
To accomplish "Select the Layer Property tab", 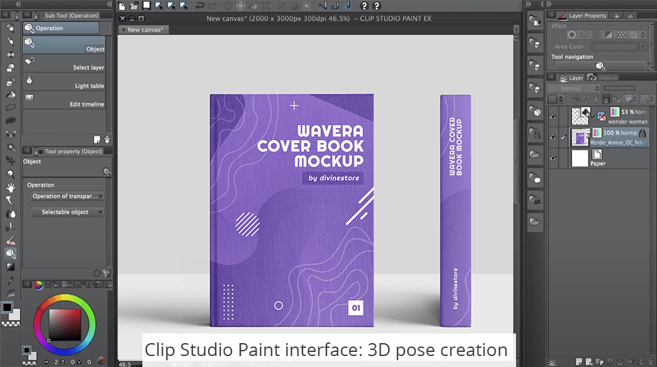I will (x=582, y=15).
